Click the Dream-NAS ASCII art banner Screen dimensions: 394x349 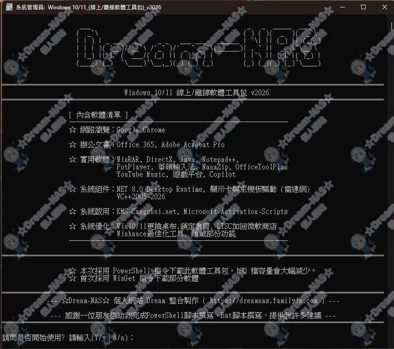(199, 48)
